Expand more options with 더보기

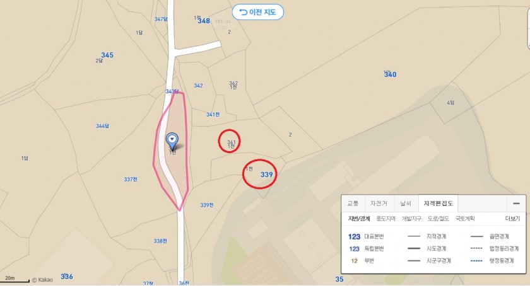[512, 219]
